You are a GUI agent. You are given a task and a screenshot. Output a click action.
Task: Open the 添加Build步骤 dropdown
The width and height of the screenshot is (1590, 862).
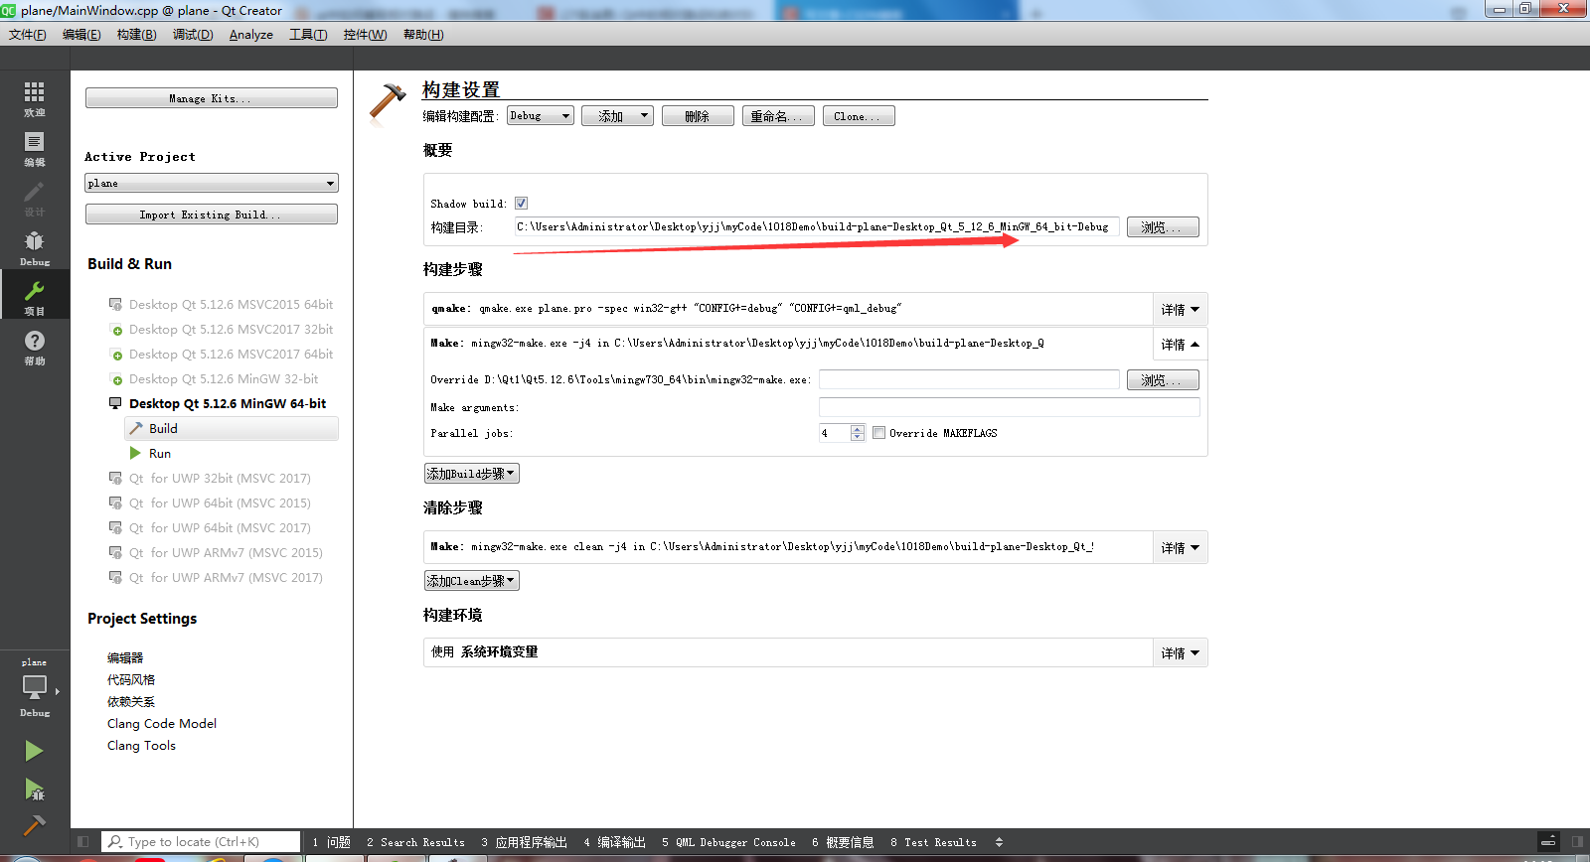coord(472,474)
